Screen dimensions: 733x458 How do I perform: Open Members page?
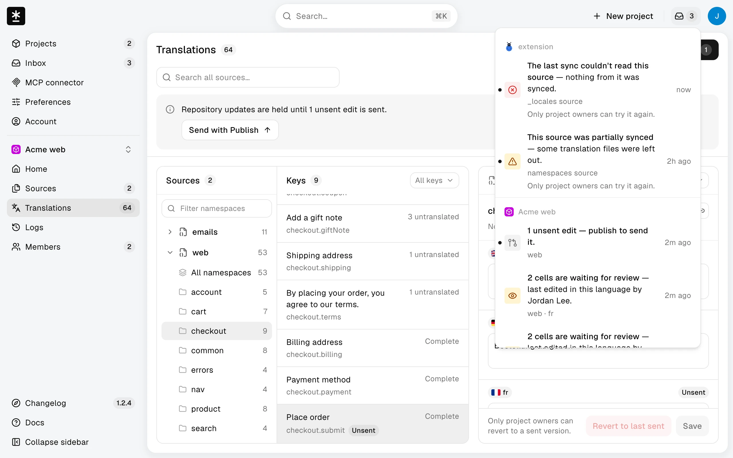[x=73, y=247]
